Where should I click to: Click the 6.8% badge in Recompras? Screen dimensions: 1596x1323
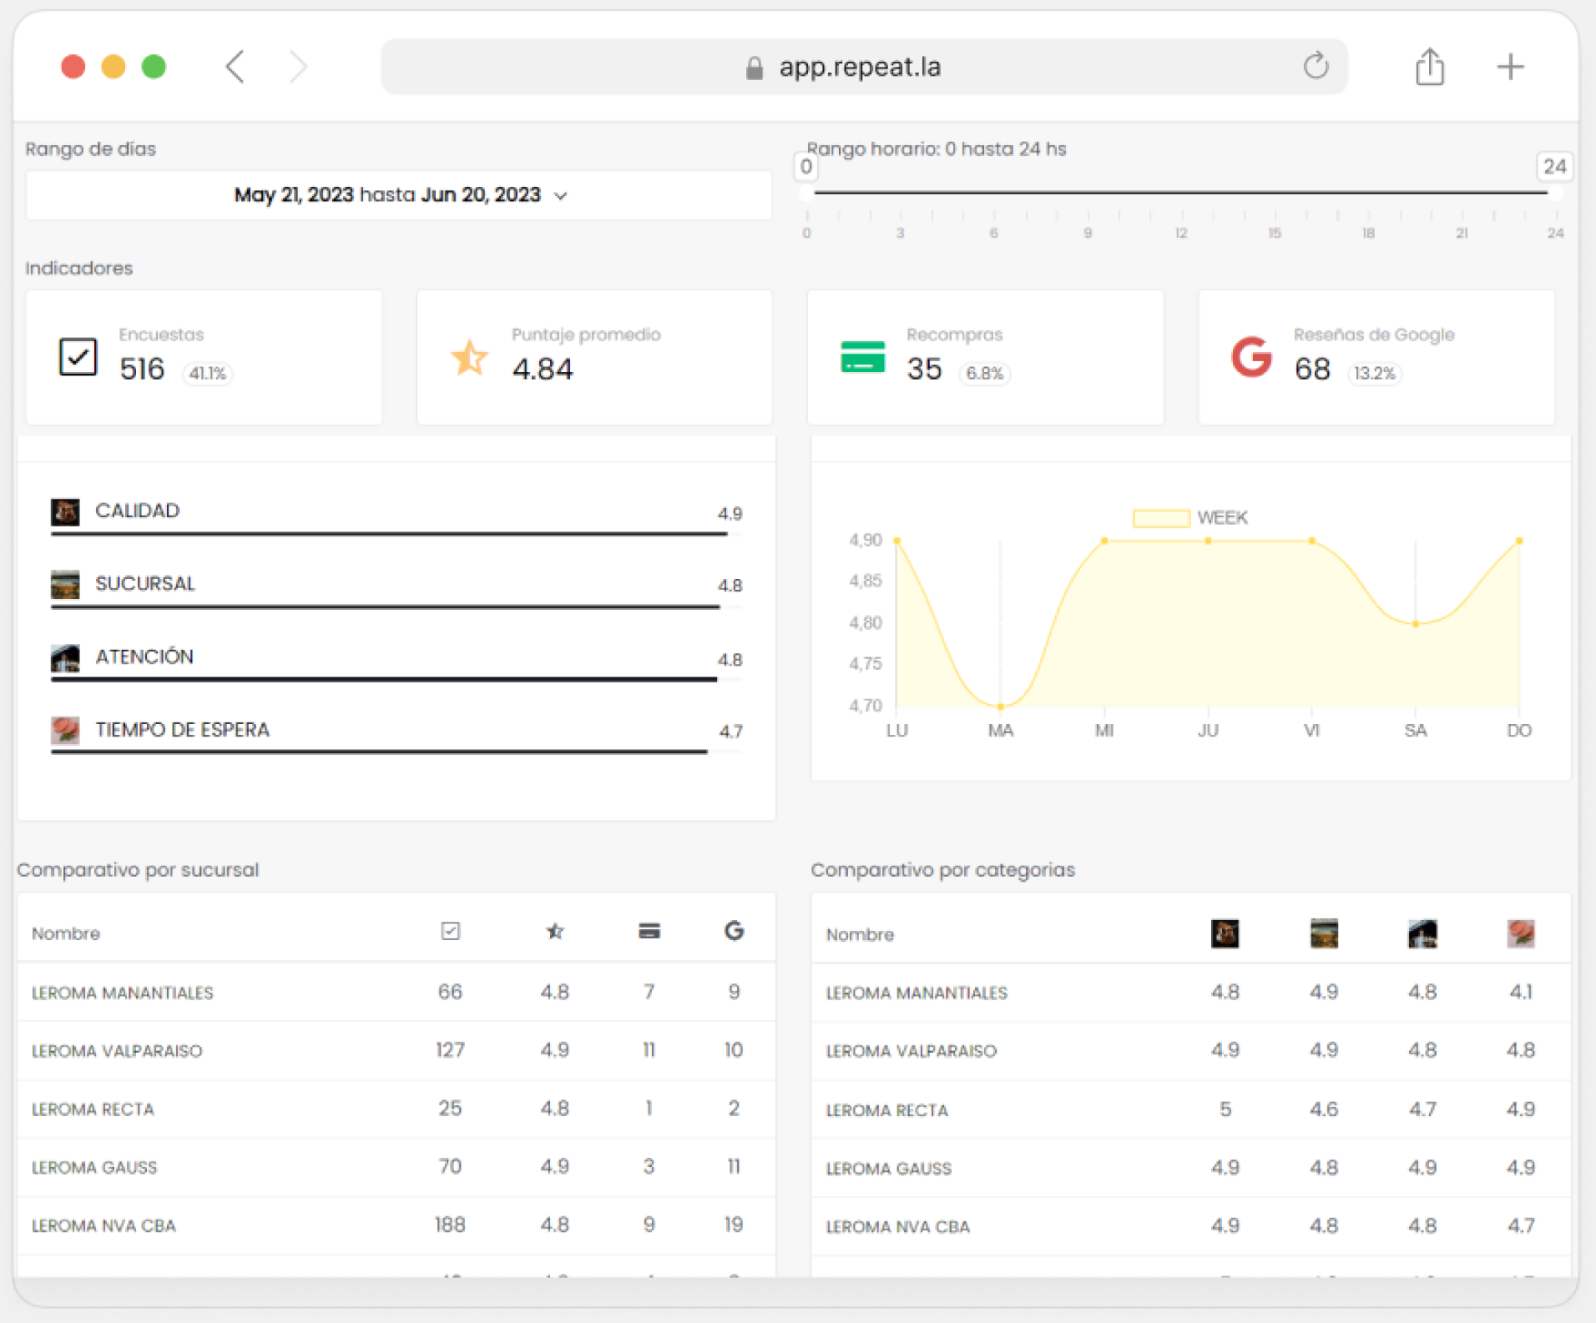click(984, 373)
